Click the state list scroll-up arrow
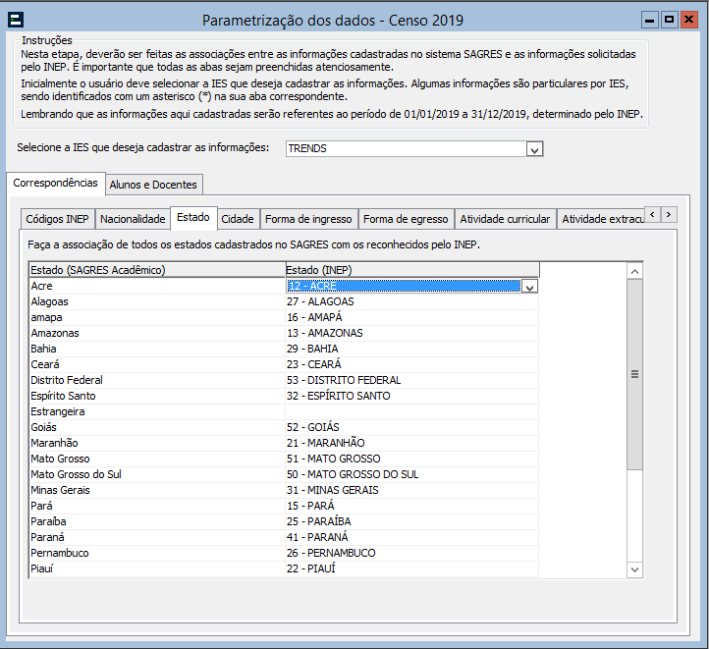The height and width of the screenshot is (649, 709). [x=634, y=271]
